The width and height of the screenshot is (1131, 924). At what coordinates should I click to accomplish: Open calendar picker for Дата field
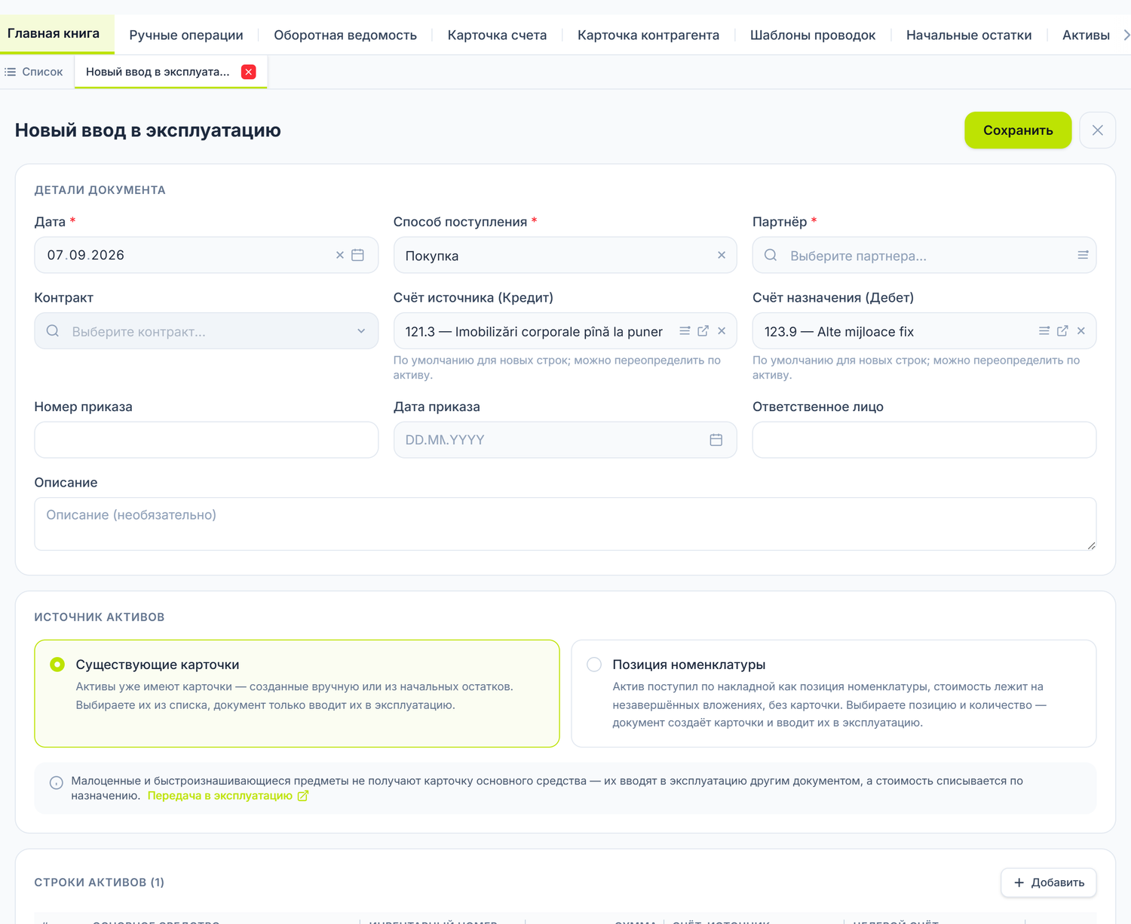point(358,255)
